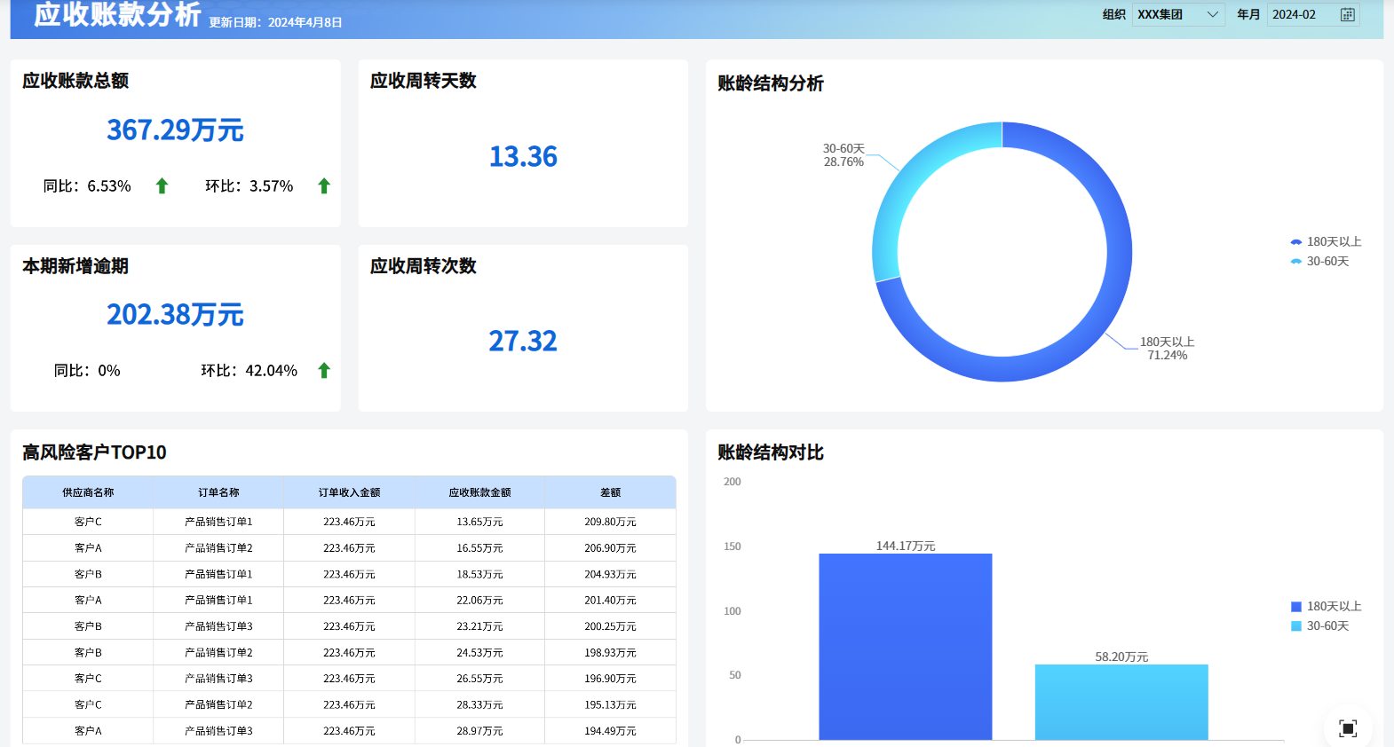Viewport: 1394px width, 747px height.
Task: Click the 供应商名称 column header
Action: tap(88, 492)
